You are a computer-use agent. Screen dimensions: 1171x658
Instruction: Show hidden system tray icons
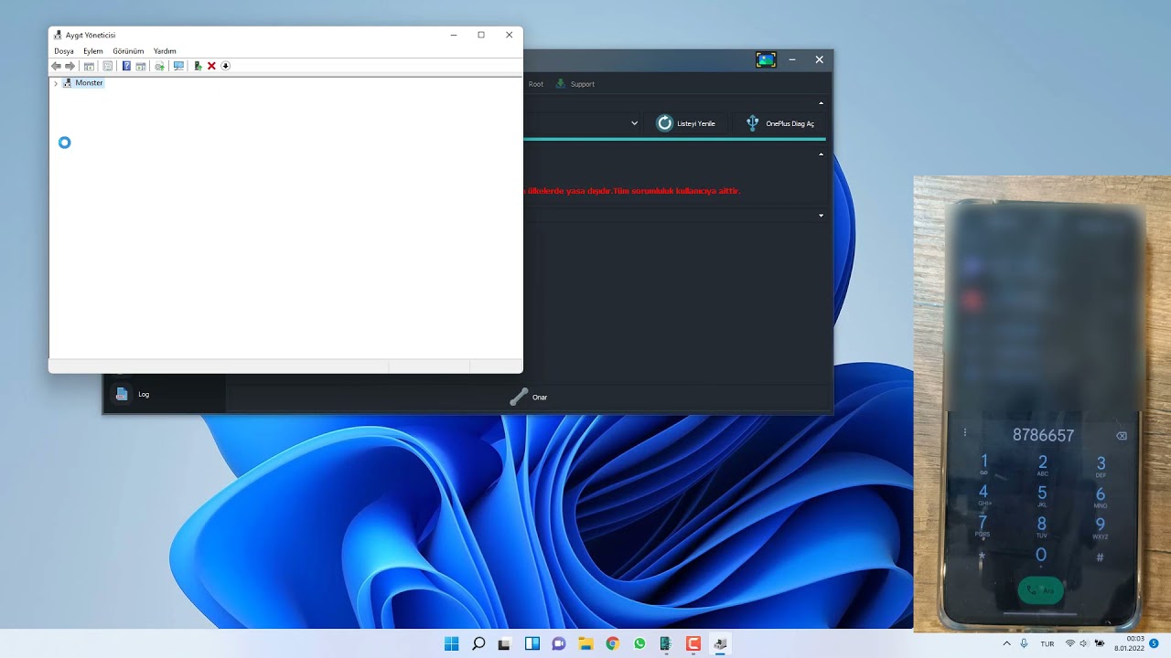1007,643
